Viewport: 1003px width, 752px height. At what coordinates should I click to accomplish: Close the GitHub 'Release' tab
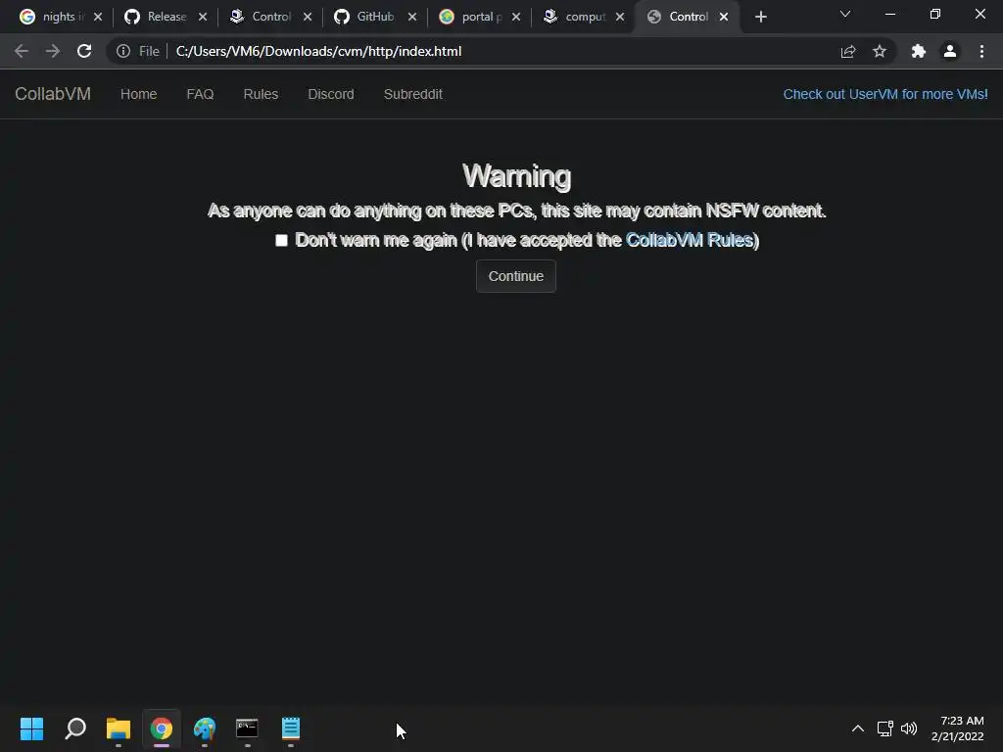coord(203,17)
